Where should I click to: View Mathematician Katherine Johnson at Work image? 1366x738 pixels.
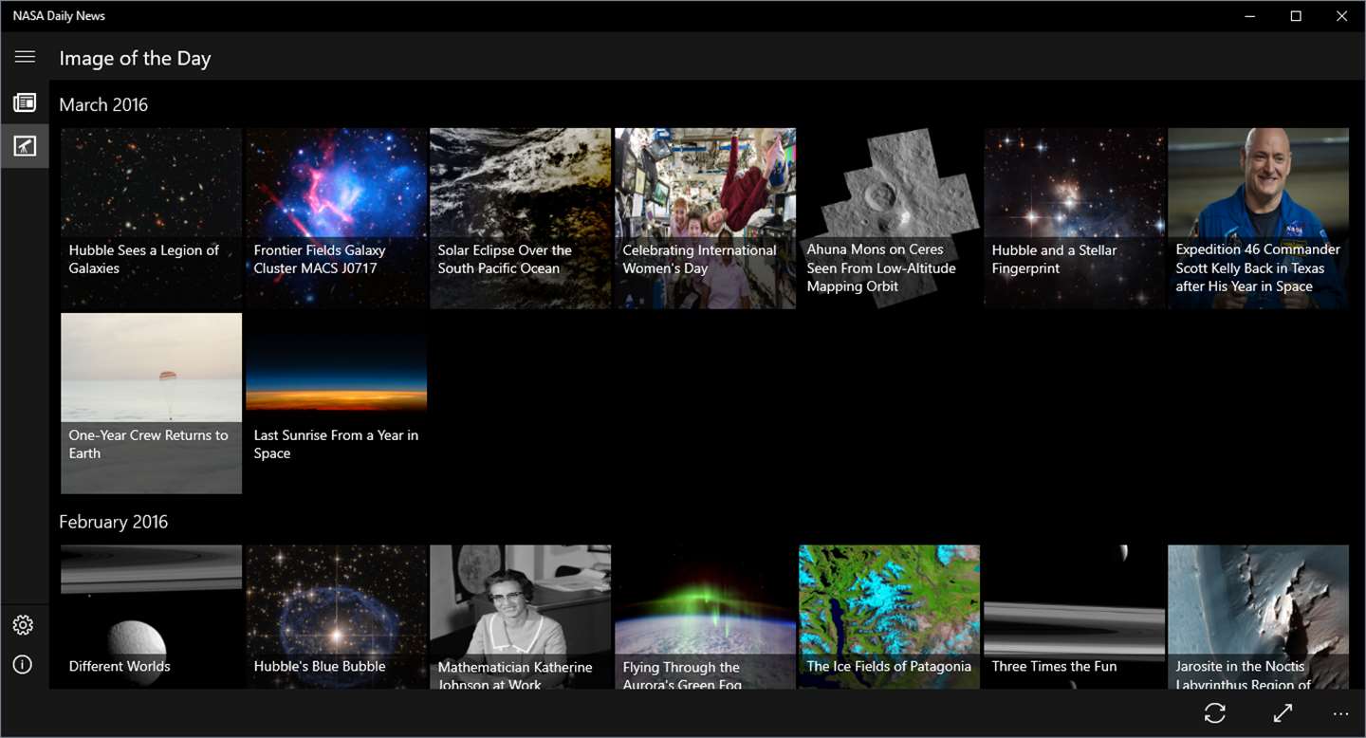(521, 617)
